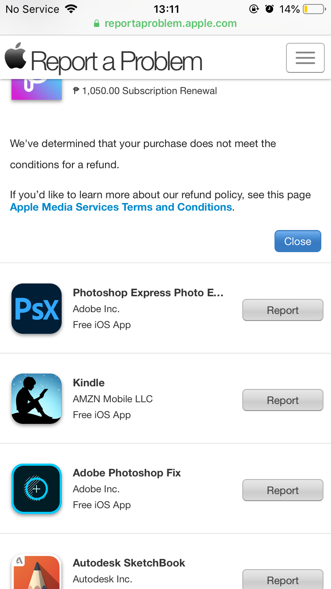Tap the Adobe Photoshop Fix app icon
This screenshot has width=331, height=589.
36,489
